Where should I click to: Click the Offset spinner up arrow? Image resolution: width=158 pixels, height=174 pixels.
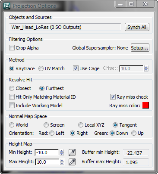[x=146, y=67]
